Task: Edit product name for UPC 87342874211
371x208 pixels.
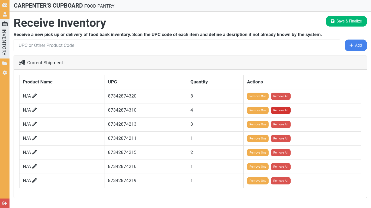Action: (x=34, y=138)
